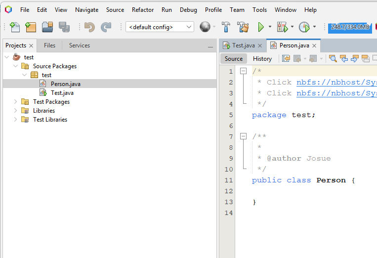The image size is (377, 258).
Task: Open the default config dropdown
Action: click(x=160, y=27)
